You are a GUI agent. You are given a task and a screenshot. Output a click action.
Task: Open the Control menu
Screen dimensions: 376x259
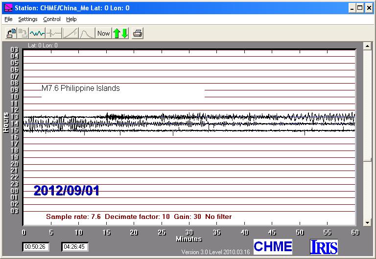[52, 20]
